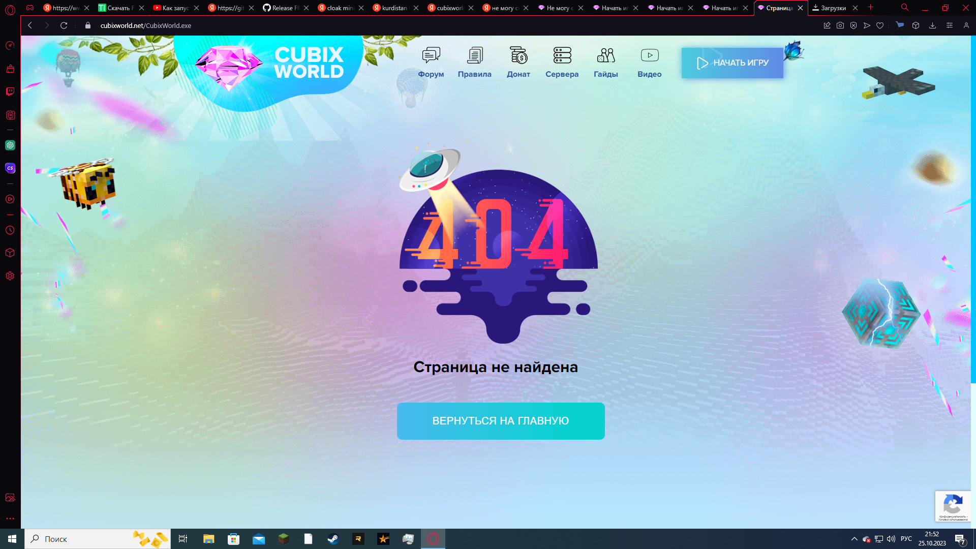This screenshot has width=976, height=549.
Task: Open Opera sidebar settings gear
Action: coord(10,276)
